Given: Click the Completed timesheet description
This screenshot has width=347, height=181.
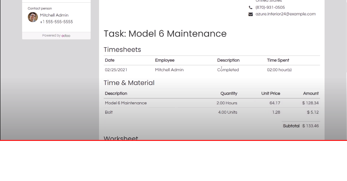Looking at the screenshot, I should 228,70.
